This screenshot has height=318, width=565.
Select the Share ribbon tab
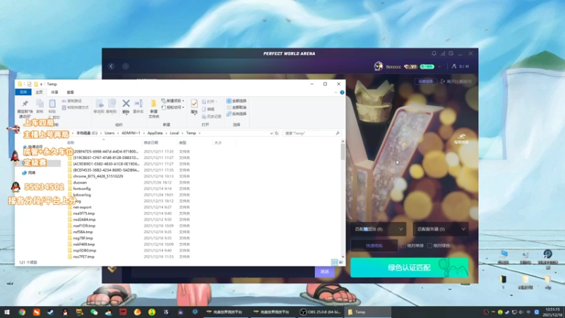[x=54, y=93]
